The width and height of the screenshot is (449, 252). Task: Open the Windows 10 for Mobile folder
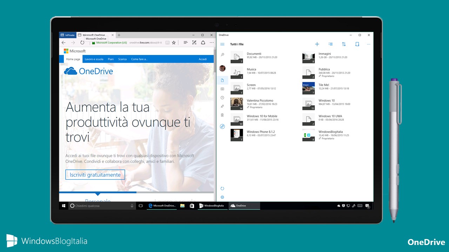tap(255, 119)
